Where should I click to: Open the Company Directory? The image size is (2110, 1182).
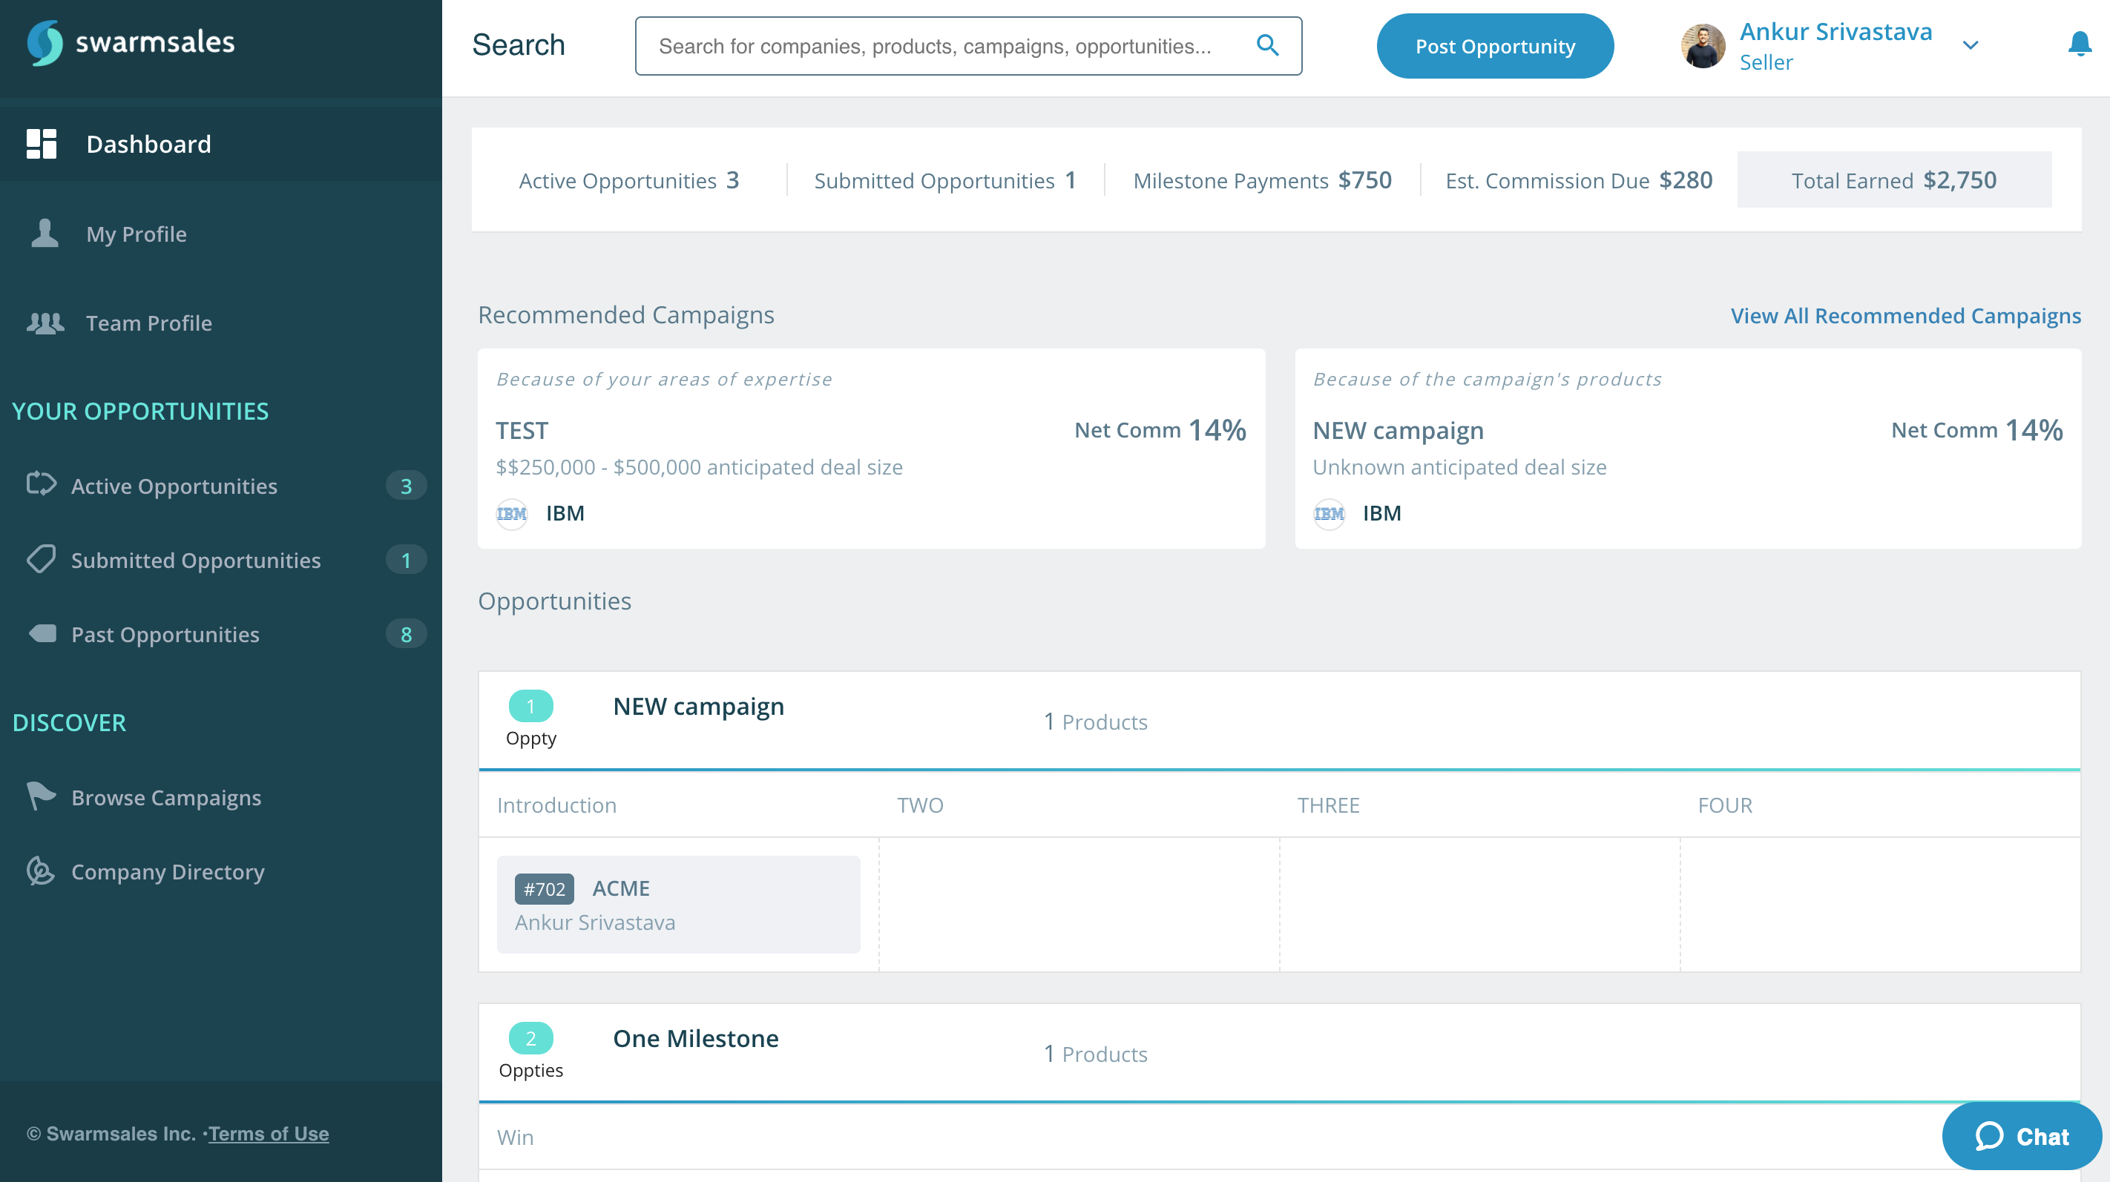click(168, 872)
